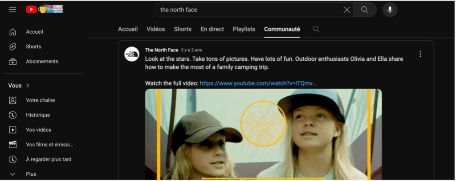The width and height of the screenshot is (456, 181).
Task: Select the Playlists channel tab
Action: (x=244, y=29)
